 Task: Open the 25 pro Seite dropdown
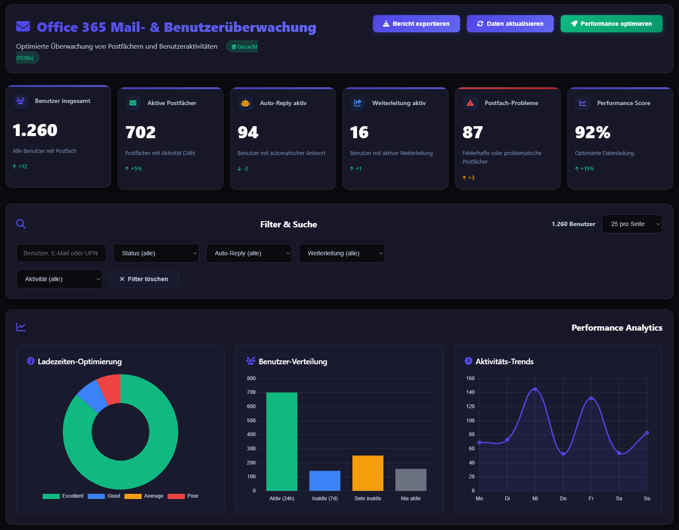(x=632, y=224)
